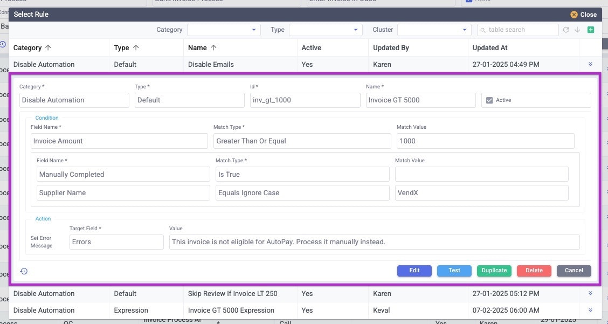
Task: Click the Supplier Name field
Action: [123, 193]
